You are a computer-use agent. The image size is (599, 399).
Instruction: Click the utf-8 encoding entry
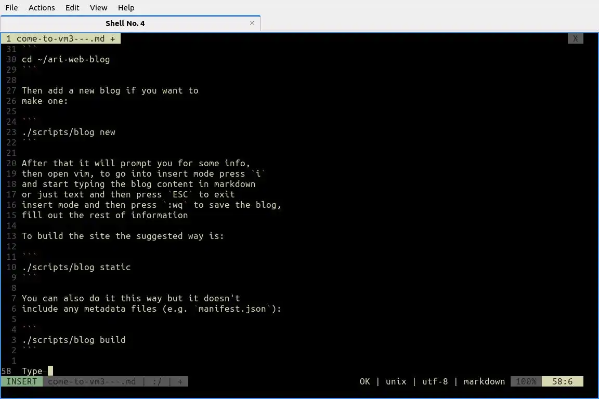coord(435,381)
